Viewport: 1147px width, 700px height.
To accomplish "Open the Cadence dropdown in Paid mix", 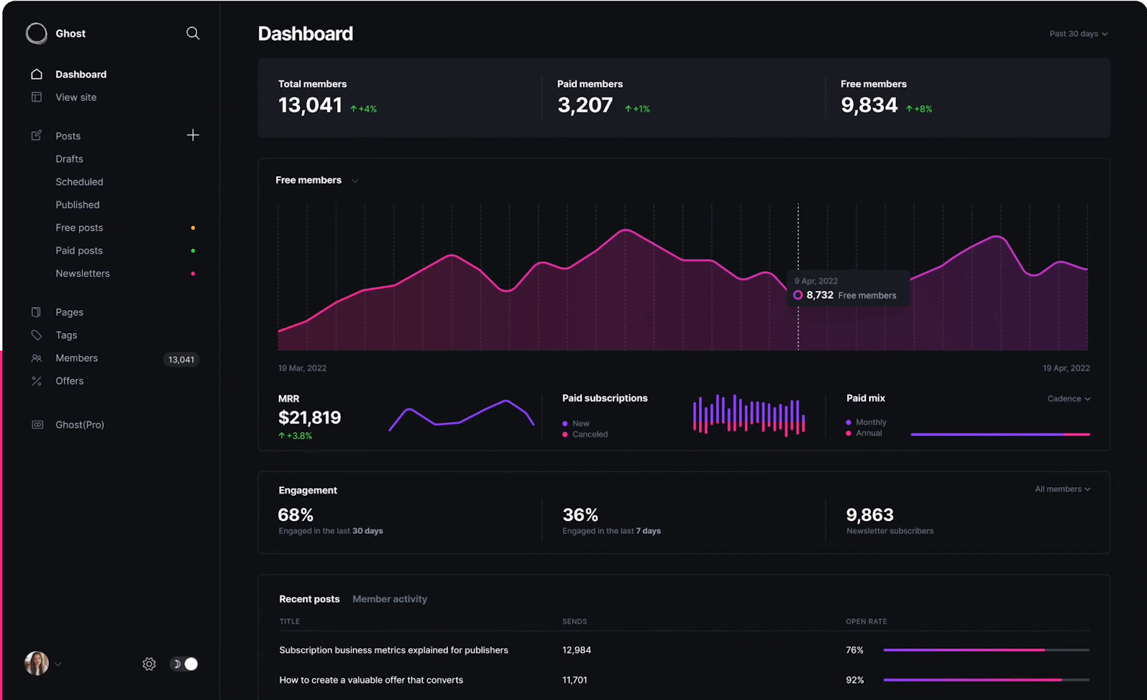I will click(x=1068, y=399).
